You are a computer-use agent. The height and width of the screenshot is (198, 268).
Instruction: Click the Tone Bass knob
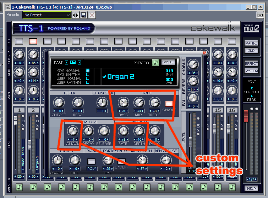(x=123, y=103)
